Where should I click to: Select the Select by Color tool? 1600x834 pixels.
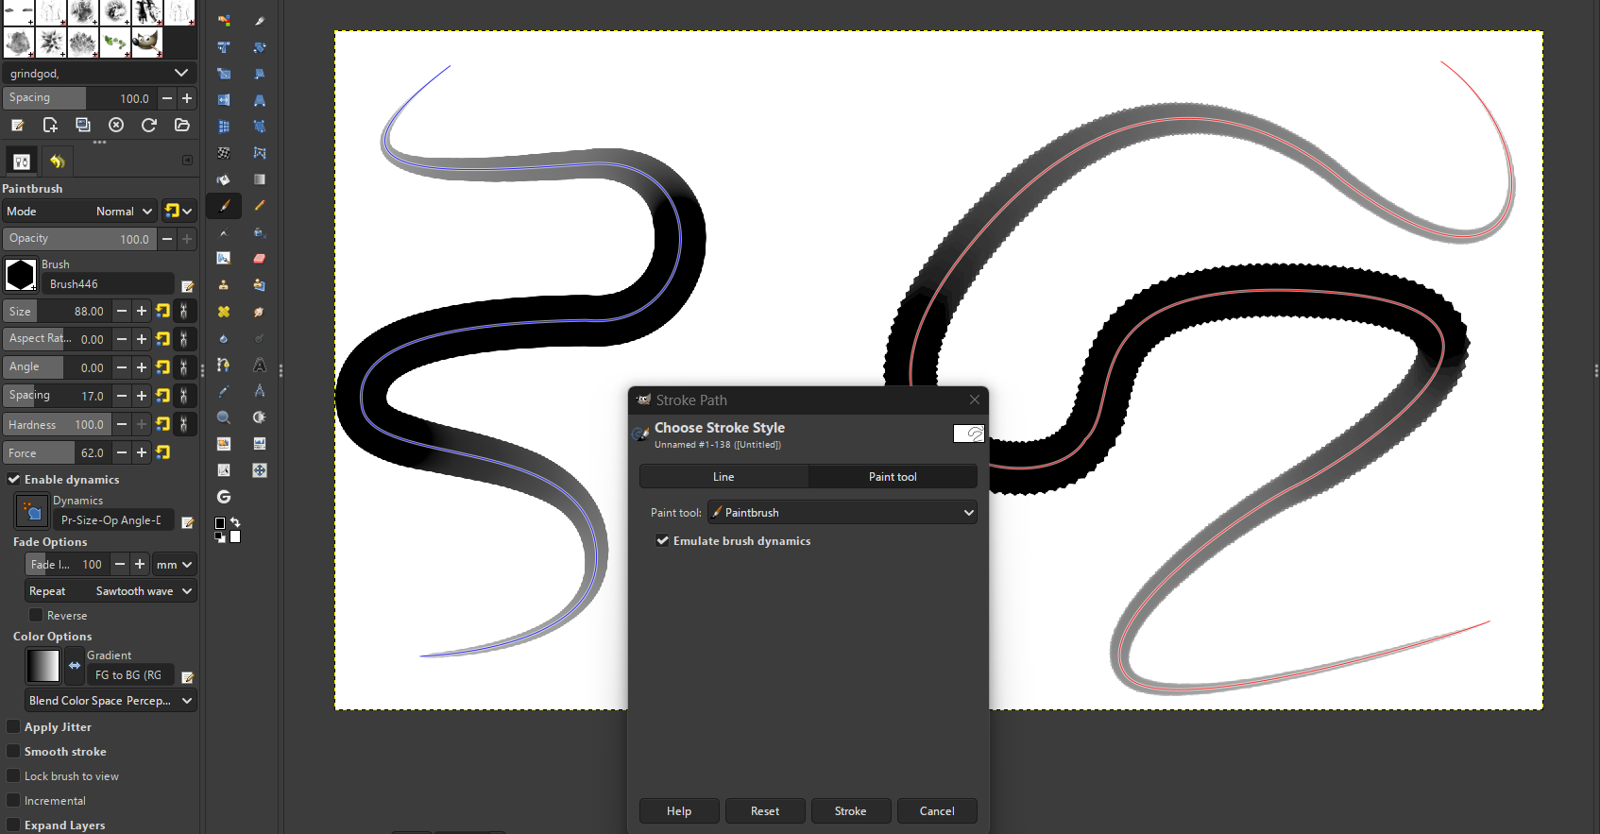point(224,21)
